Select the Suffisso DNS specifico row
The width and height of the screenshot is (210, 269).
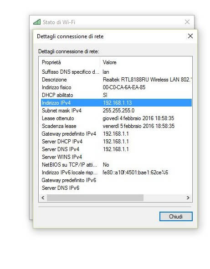tap(116, 72)
